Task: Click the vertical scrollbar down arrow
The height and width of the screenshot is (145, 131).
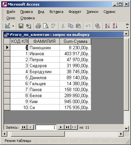Action: point(126,129)
